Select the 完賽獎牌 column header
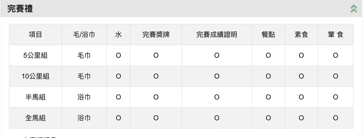The height and width of the screenshot is (138, 363). tap(156, 34)
